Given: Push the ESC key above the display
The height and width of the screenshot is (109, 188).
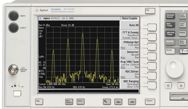Looking at the screenshot, I should 150,11.
